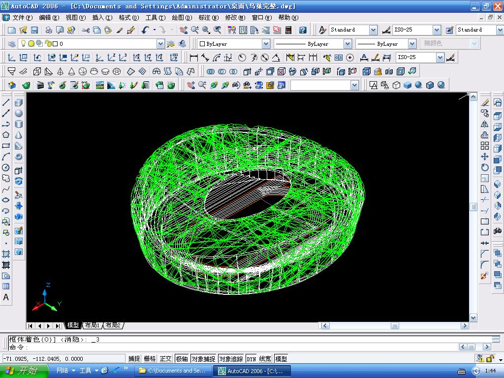Image resolution: width=504 pixels, height=378 pixels.
Task: Open the 文件(F) menu
Action: click(x=22, y=18)
